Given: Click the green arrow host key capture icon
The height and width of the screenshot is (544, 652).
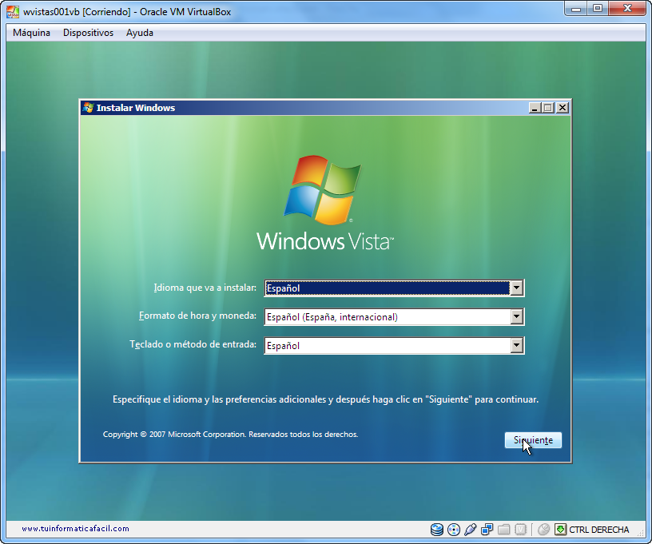Looking at the screenshot, I should tap(560, 530).
